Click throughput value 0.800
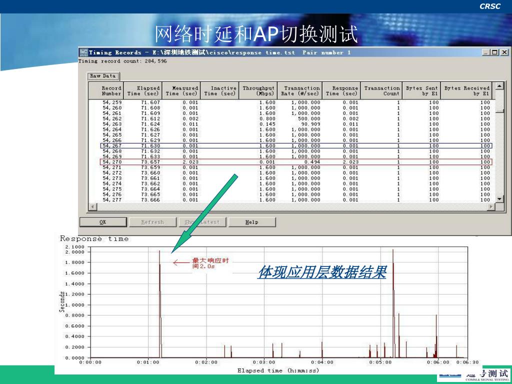512x384 pixels. point(267,119)
